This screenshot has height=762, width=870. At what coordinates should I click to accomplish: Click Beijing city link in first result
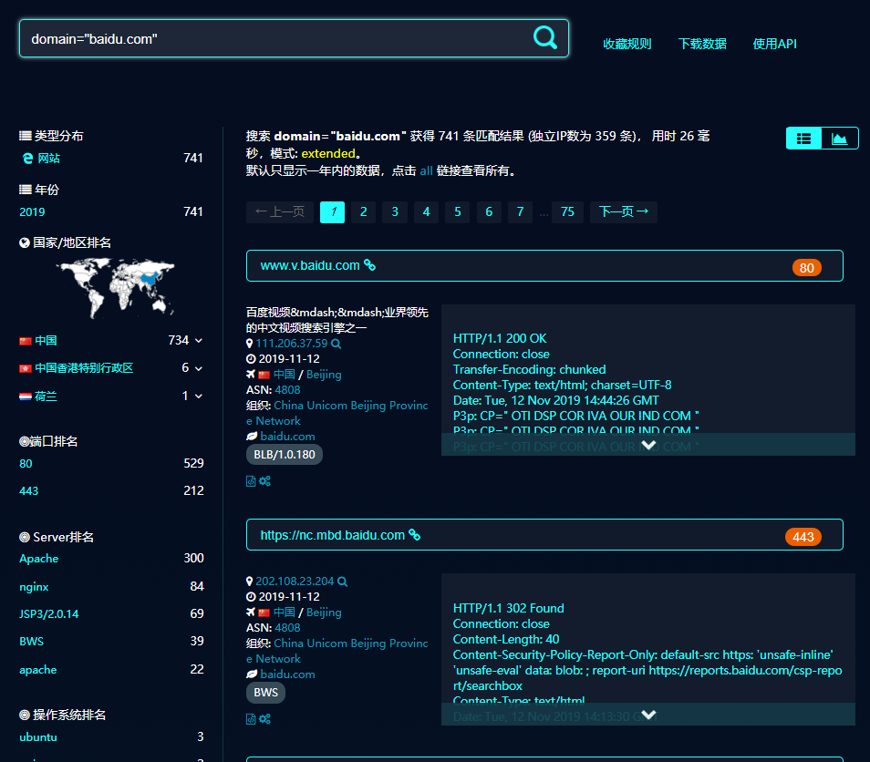[324, 375]
